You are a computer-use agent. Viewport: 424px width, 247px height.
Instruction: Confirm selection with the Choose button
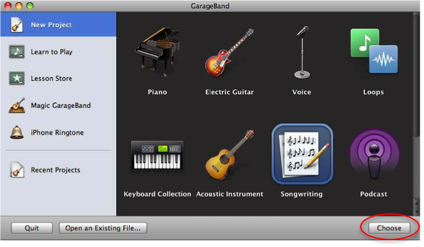[389, 228]
